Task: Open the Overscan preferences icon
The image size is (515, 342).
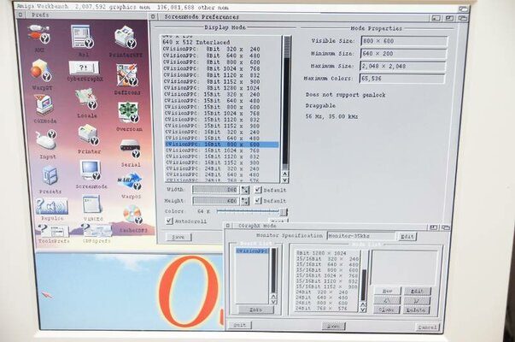Action: [129, 113]
